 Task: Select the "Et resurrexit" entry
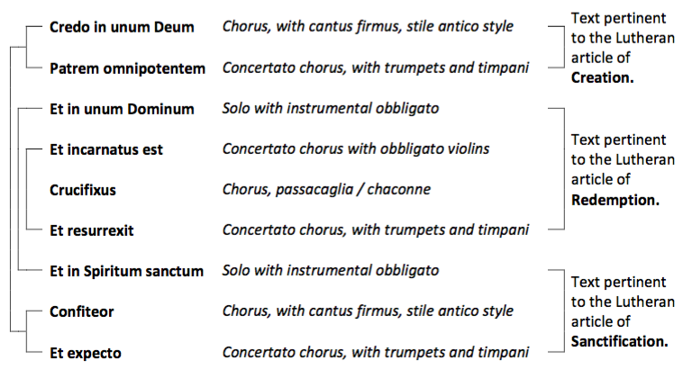click(x=92, y=230)
